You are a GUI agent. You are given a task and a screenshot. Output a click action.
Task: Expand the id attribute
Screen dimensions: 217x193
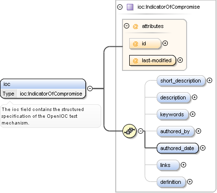(165, 43)
